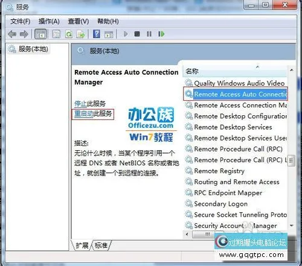The height and width of the screenshot is (266, 302).
Task: Select Remote Desktop Configuration service
Action: click(236, 116)
